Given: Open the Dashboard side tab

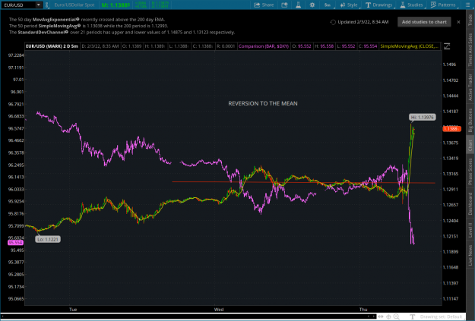Looking at the screenshot, I should [470, 203].
